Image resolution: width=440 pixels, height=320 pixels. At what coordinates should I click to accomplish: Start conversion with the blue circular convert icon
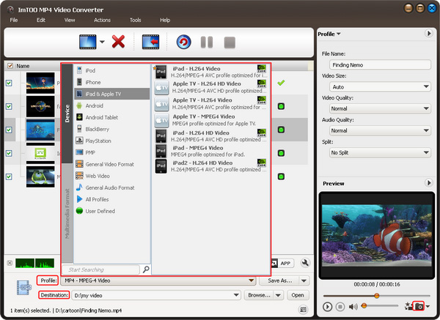click(x=183, y=42)
